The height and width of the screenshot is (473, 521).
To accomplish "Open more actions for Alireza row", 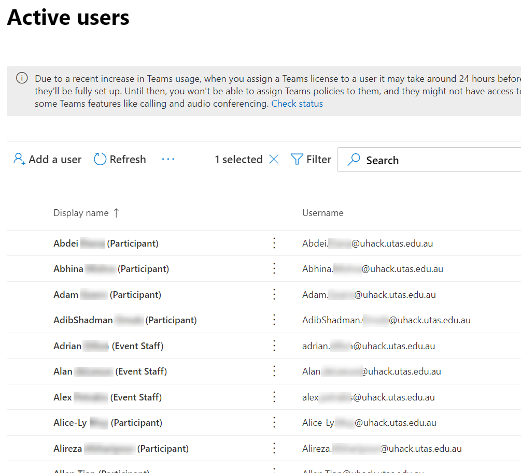I will pos(275,448).
